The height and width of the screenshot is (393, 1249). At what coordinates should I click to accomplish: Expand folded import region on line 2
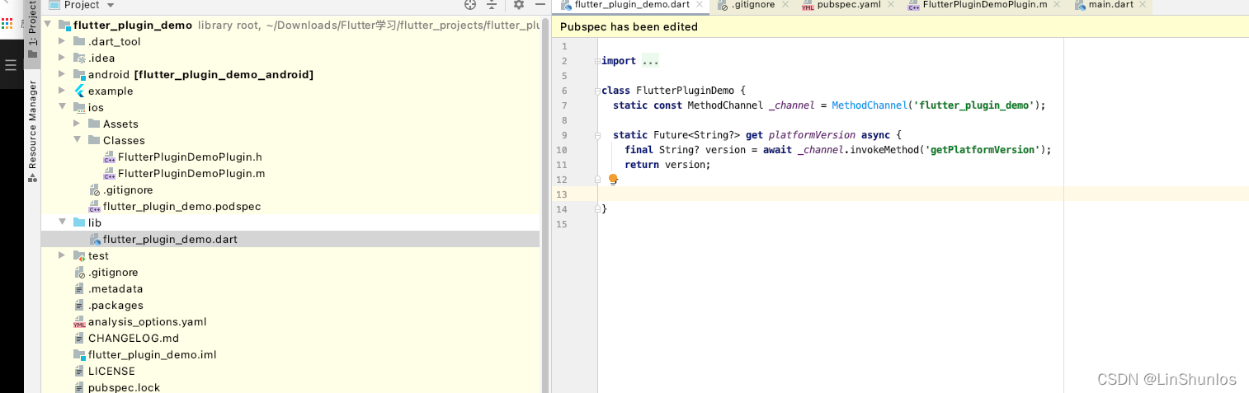[597, 61]
